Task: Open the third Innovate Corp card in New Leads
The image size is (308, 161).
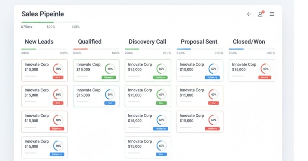Action: tap(44, 122)
